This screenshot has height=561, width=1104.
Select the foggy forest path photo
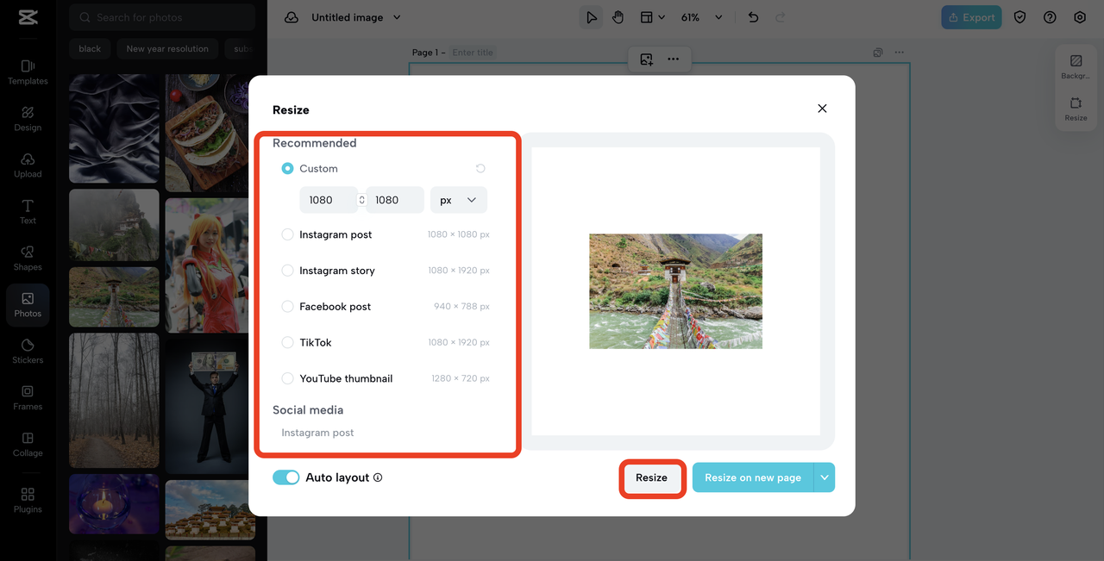tap(114, 401)
